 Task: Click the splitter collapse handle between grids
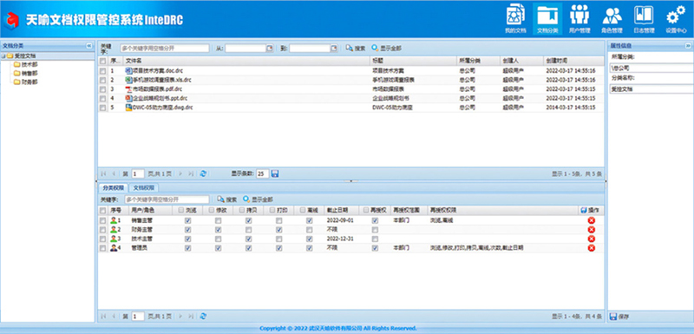tap(351, 181)
